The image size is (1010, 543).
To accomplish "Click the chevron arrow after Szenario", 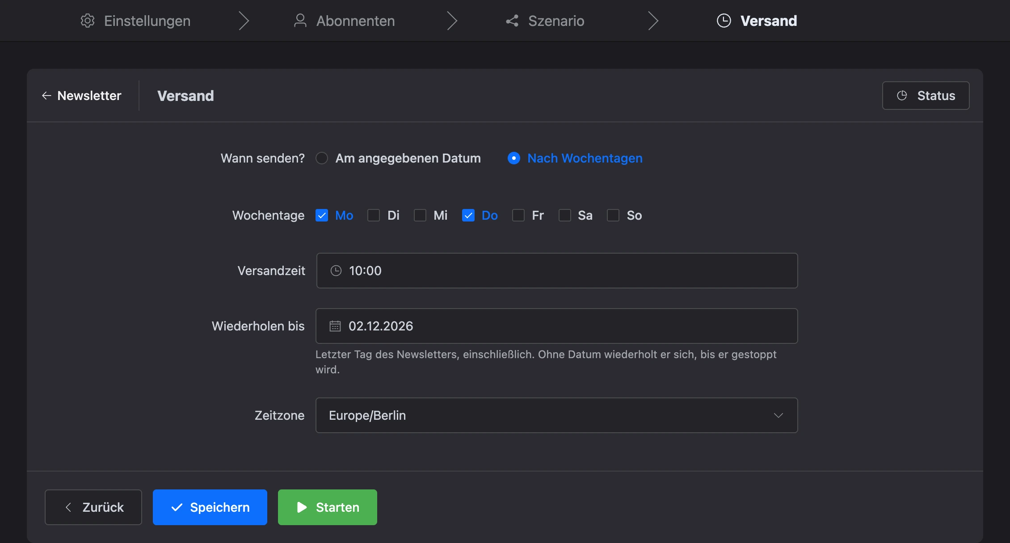I will (x=653, y=21).
